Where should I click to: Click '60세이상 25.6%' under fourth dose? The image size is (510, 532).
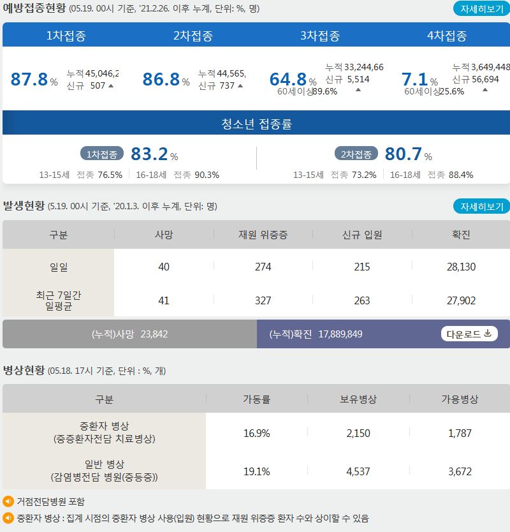(434, 92)
